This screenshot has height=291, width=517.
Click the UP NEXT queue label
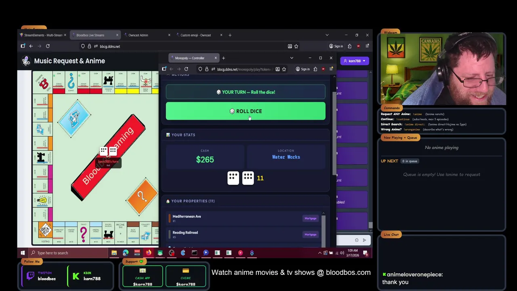point(389,161)
